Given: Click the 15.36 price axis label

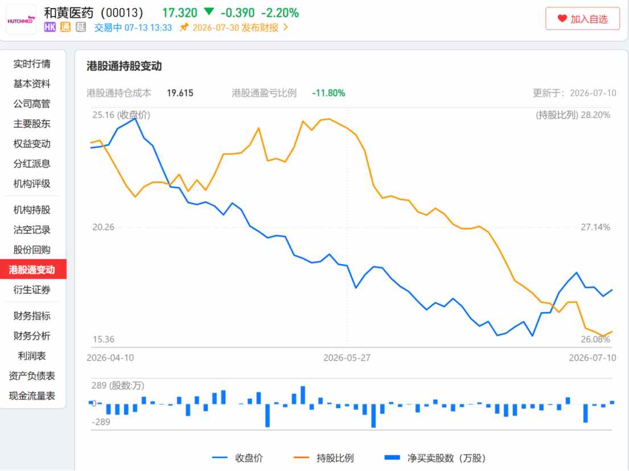Looking at the screenshot, I should [x=104, y=340].
